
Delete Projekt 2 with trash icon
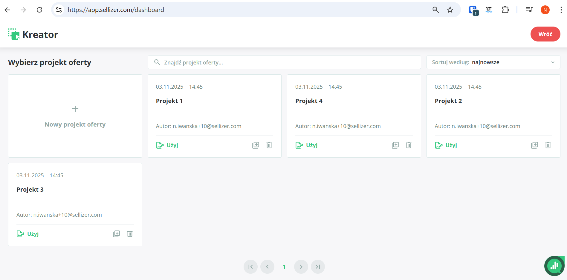point(548,145)
